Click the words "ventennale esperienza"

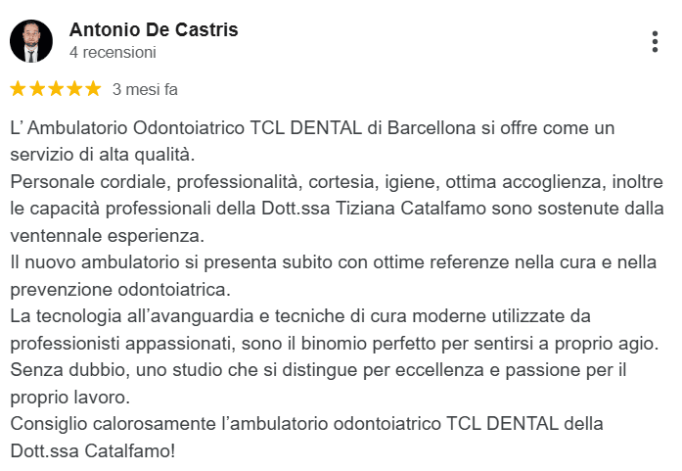(x=106, y=236)
